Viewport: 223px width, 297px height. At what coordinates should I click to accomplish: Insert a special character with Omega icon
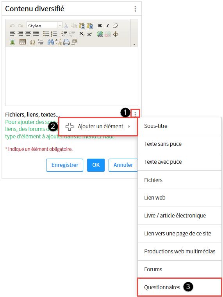tap(33, 42)
